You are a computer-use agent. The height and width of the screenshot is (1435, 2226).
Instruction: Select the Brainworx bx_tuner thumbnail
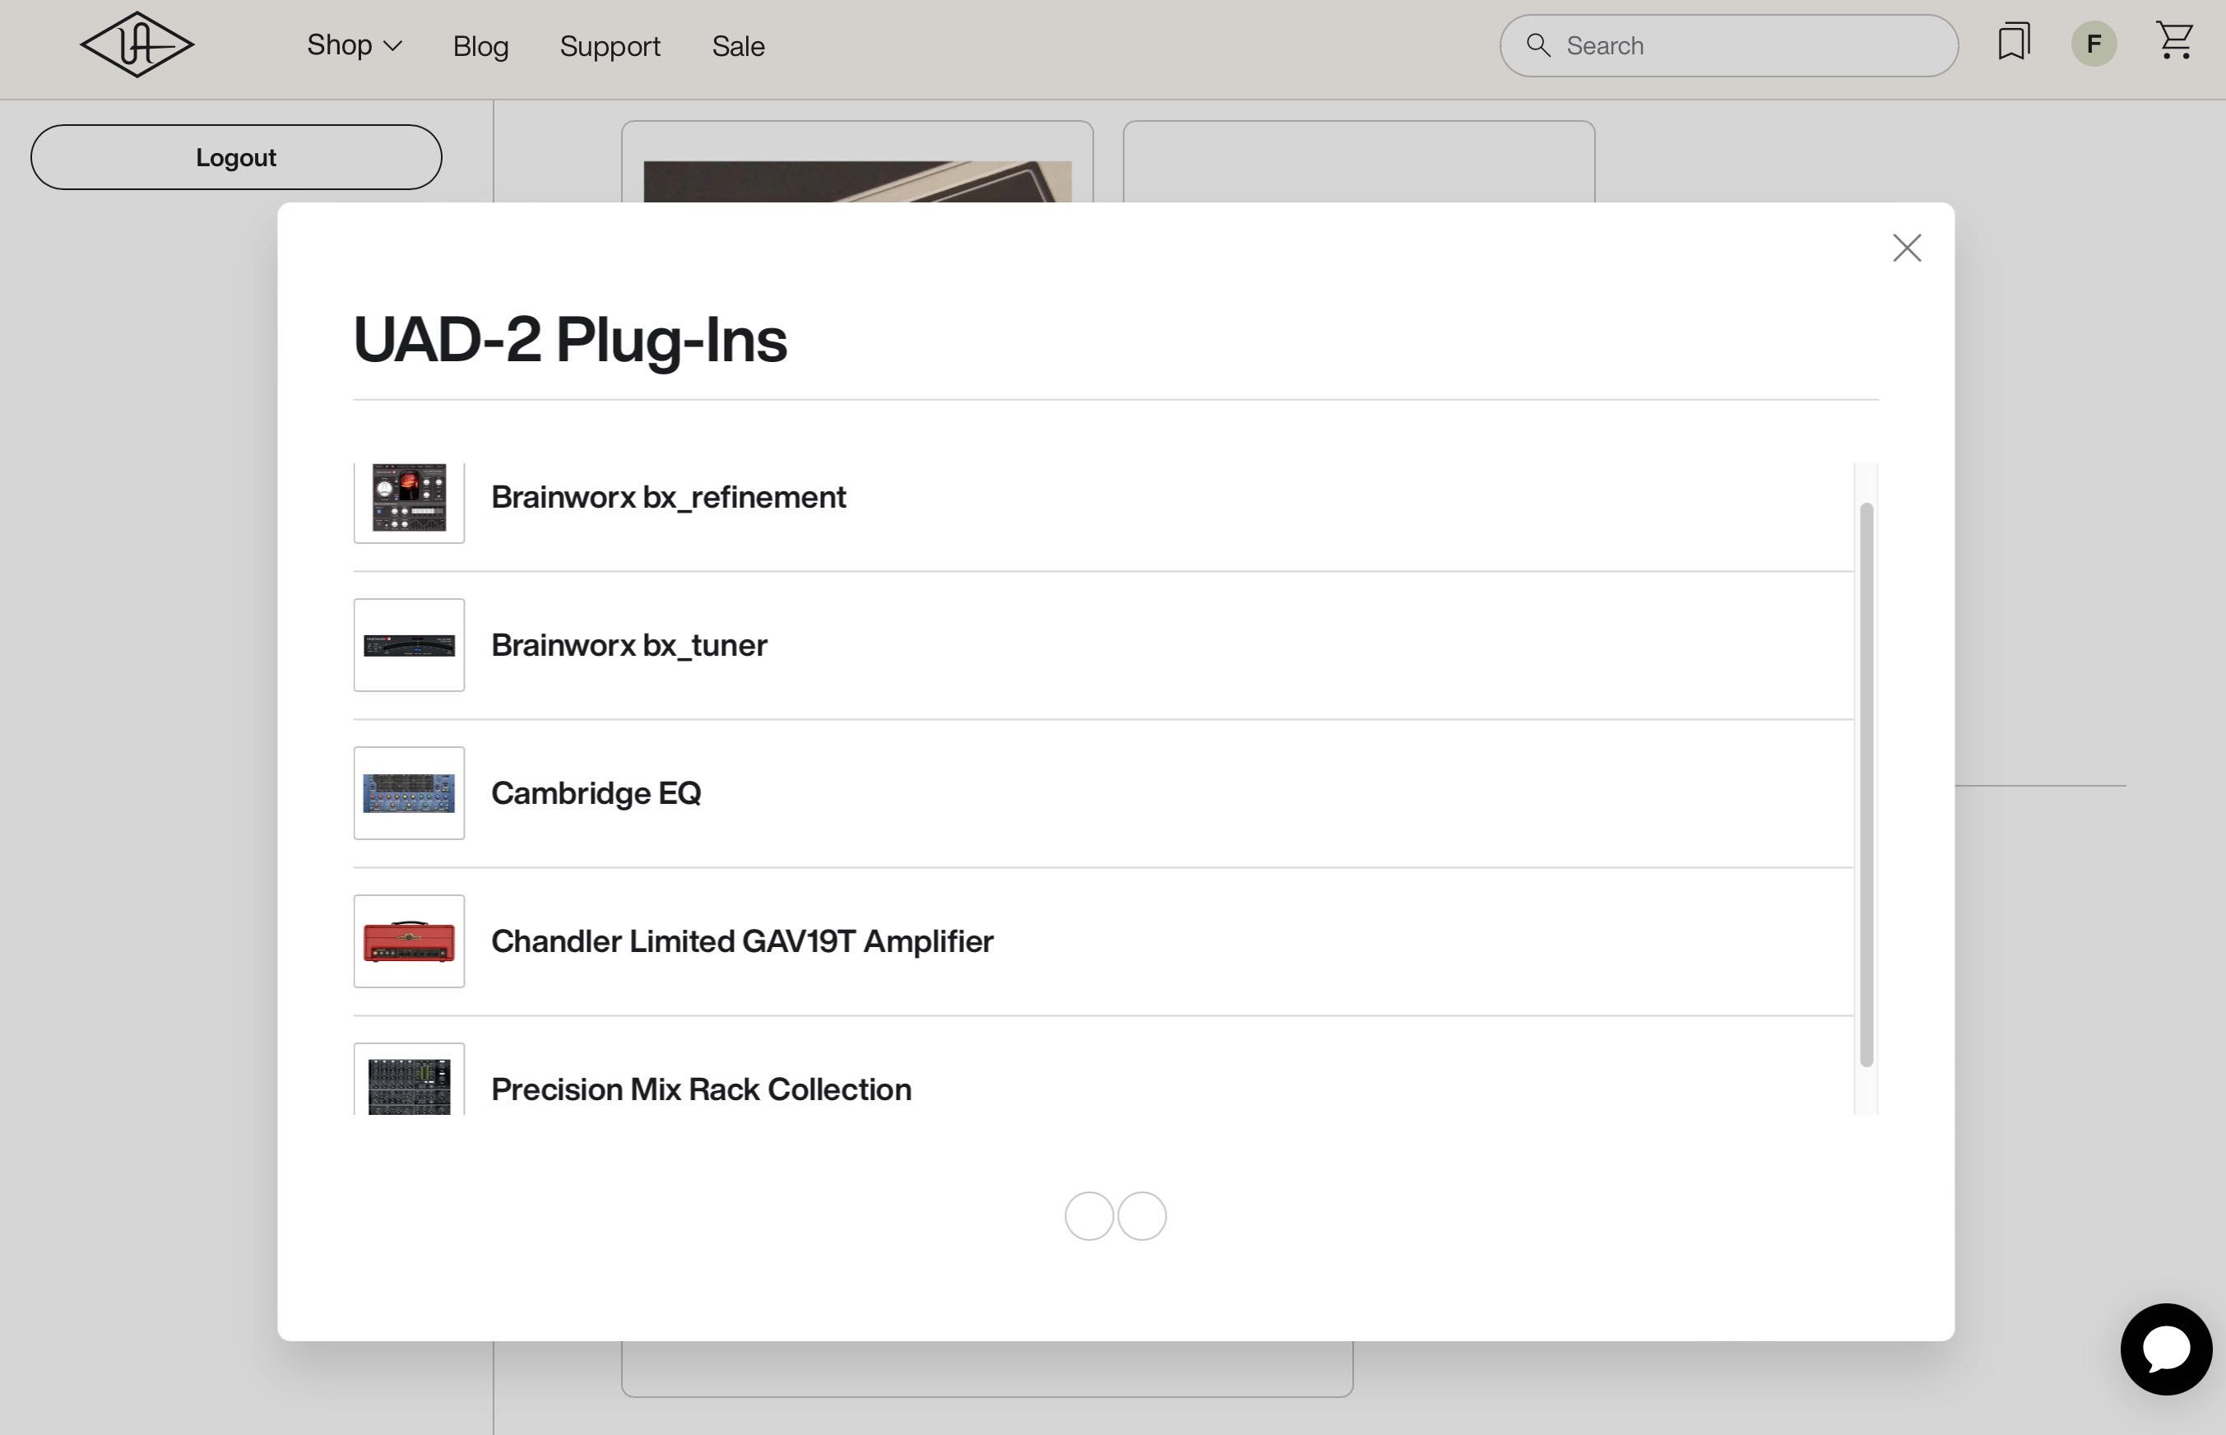(x=409, y=645)
